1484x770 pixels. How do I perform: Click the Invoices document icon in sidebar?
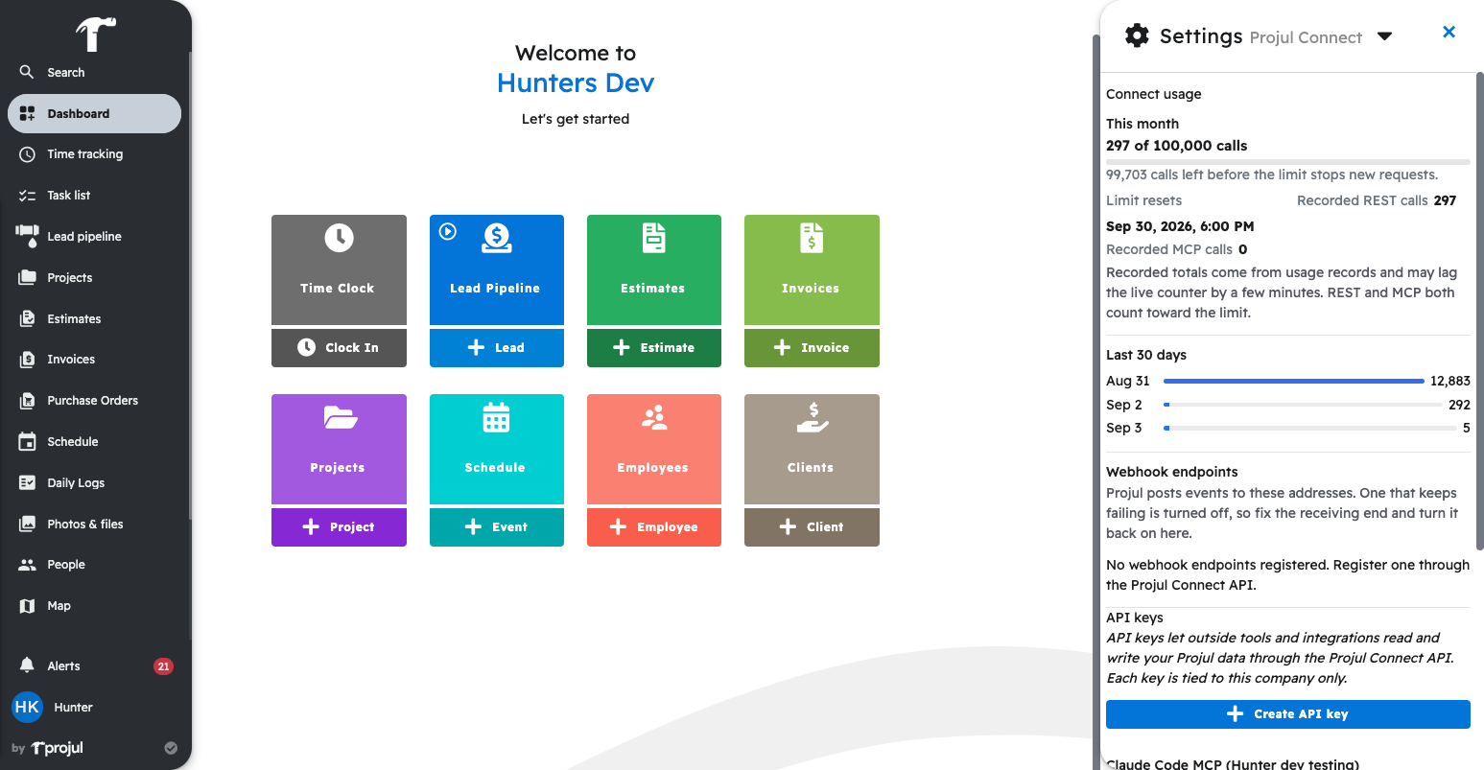pos(27,360)
